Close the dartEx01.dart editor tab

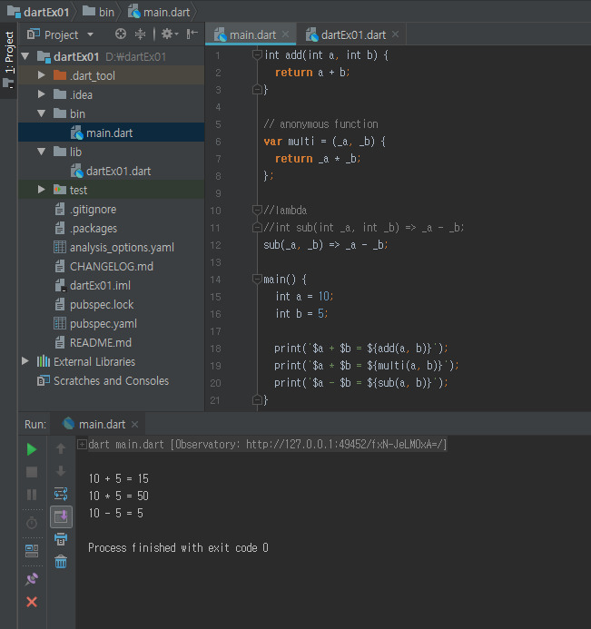point(395,34)
